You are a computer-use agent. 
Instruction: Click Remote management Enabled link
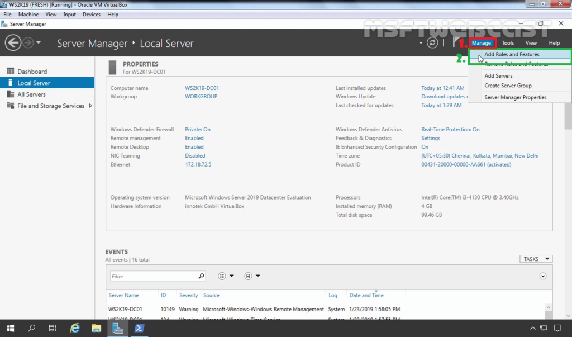[x=194, y=138]
